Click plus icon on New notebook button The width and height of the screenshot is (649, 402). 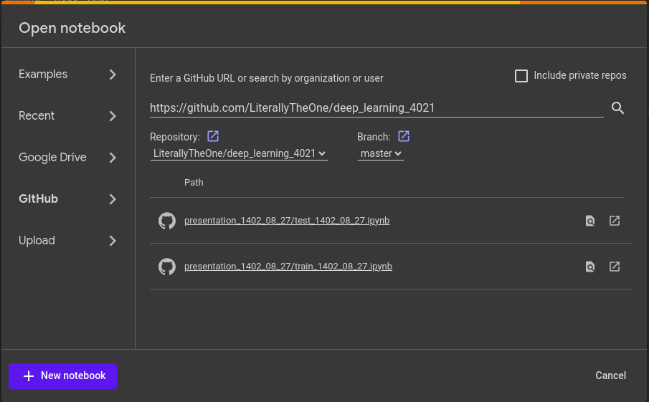tap(29, 376)
